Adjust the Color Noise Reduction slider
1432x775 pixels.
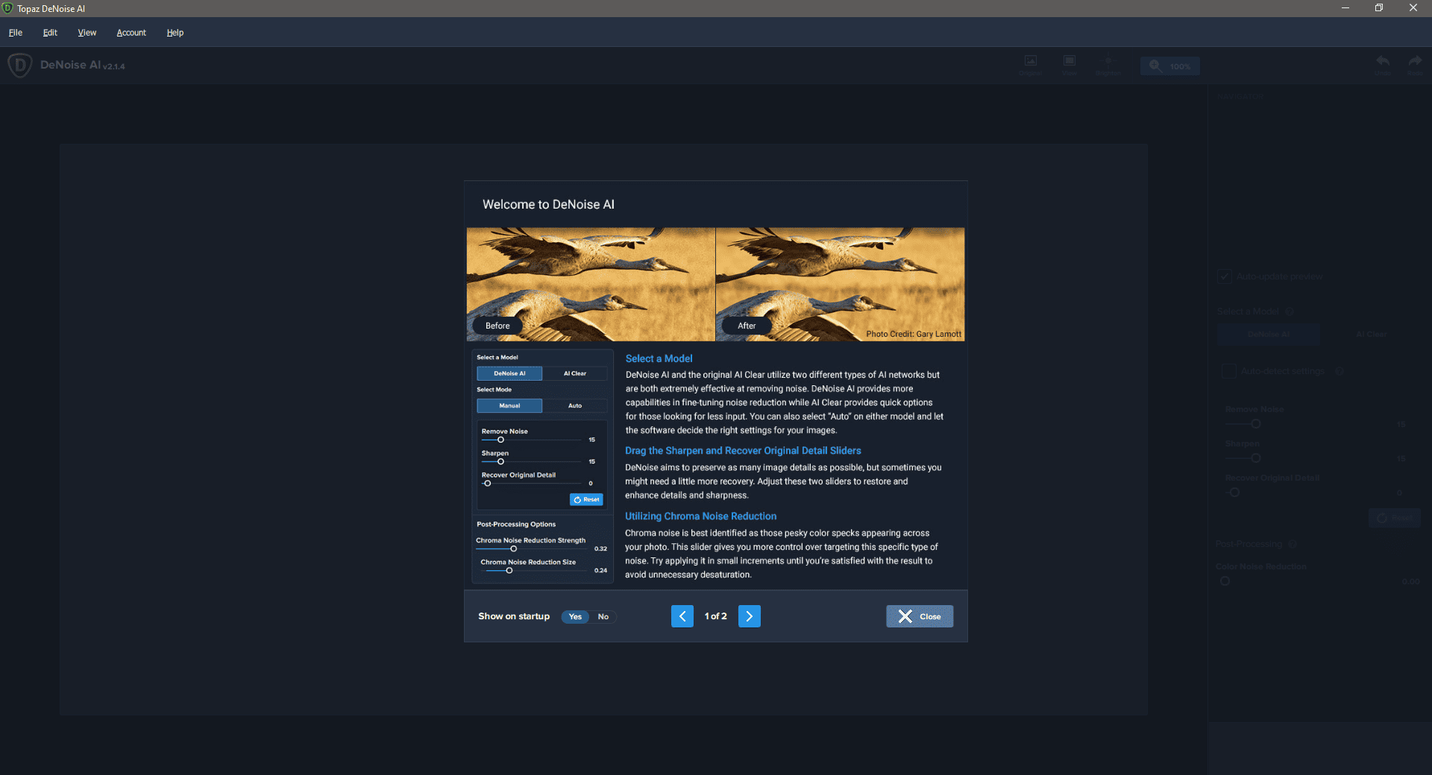(x=1225, y=581)
